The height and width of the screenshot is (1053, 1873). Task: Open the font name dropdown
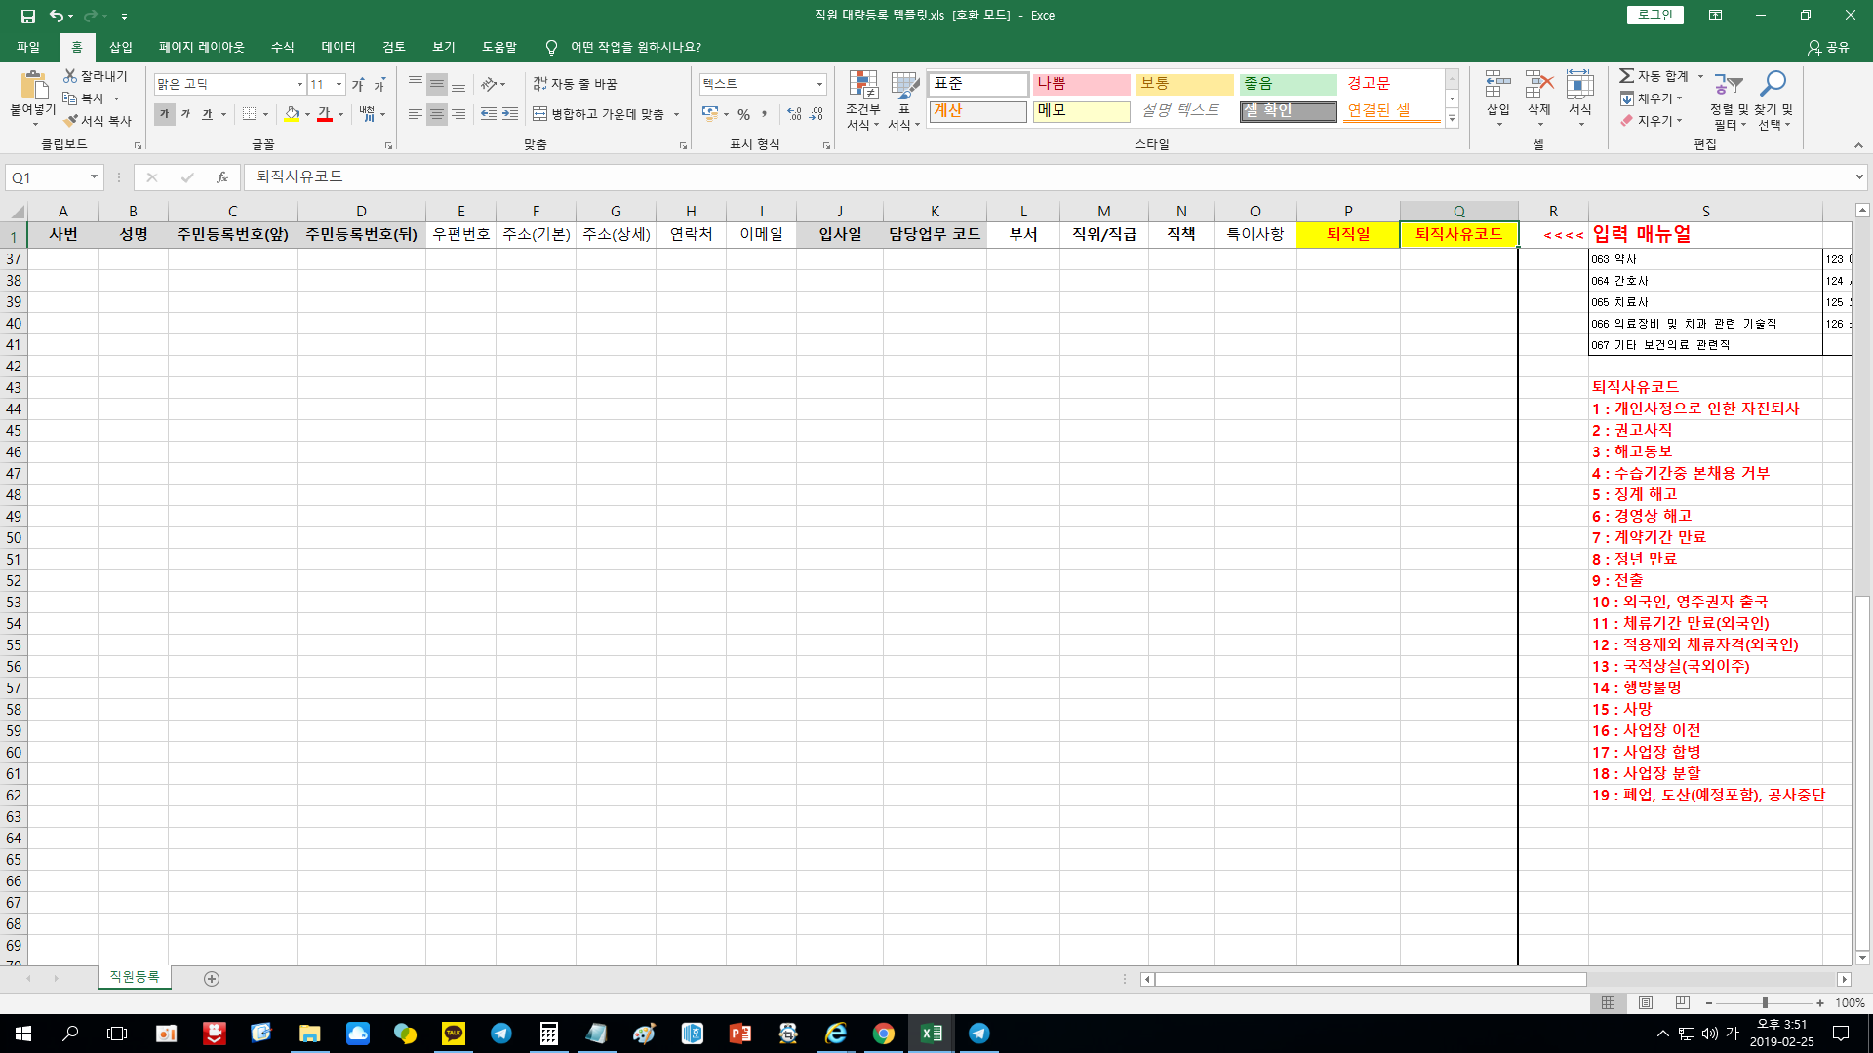(299, 84)
